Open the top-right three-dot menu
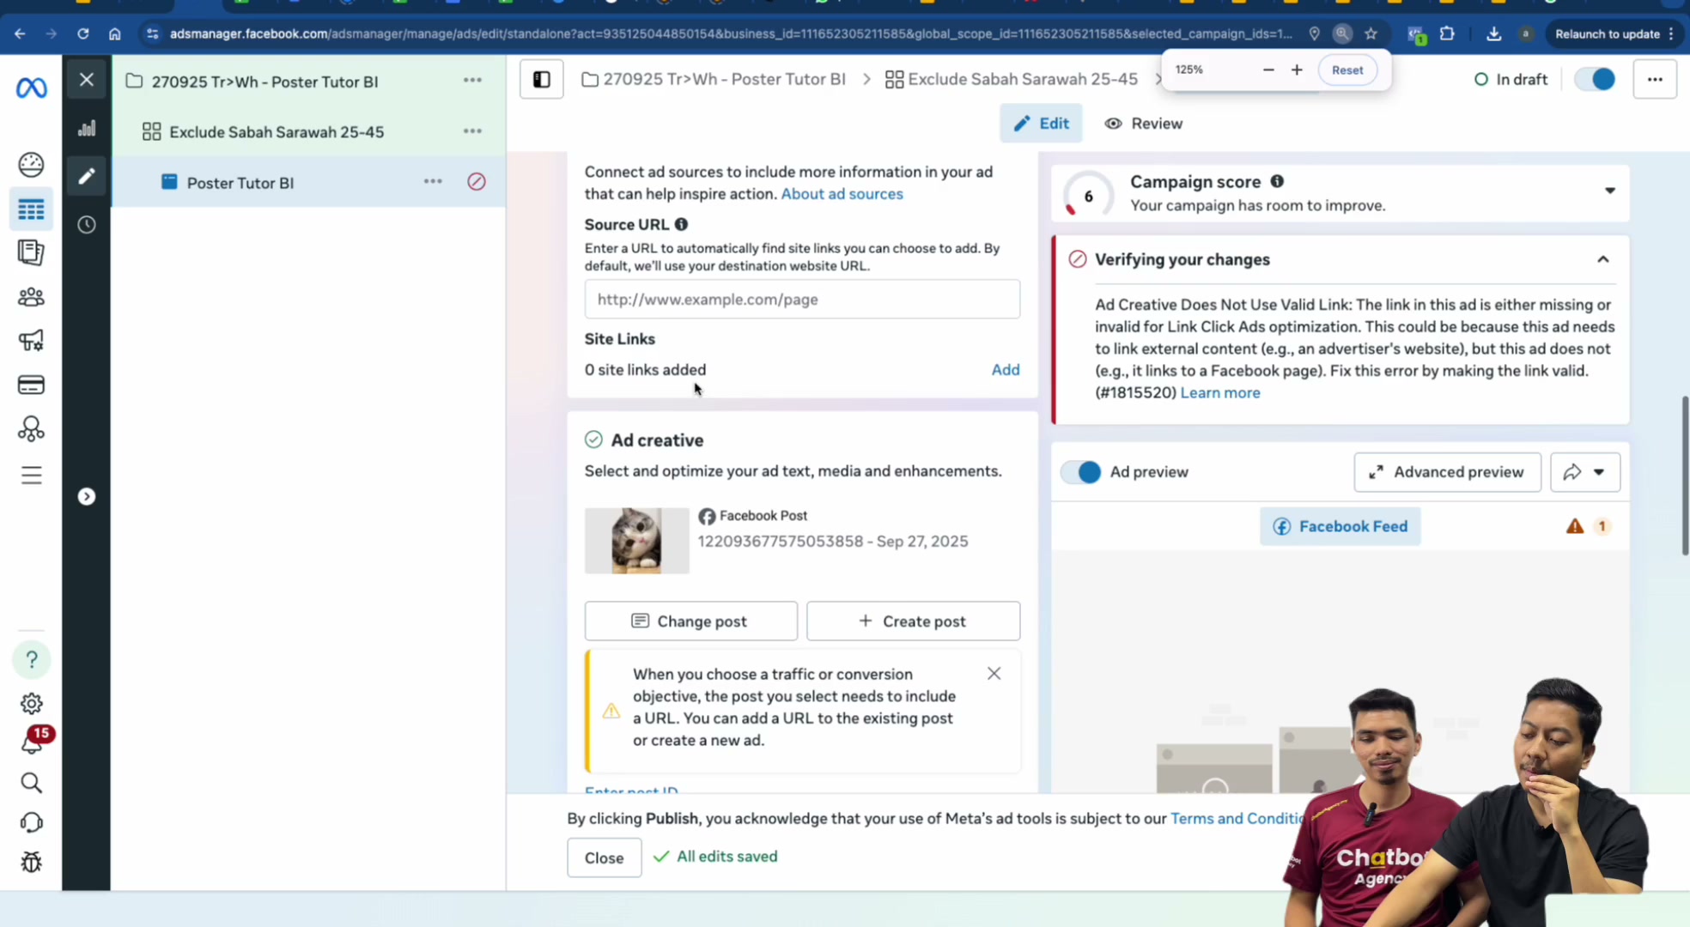This screenshot has height=927, width=1690. click(x=1655, y=79)
